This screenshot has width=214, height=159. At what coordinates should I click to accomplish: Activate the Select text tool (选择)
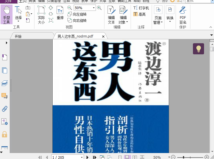coord(18,13)
